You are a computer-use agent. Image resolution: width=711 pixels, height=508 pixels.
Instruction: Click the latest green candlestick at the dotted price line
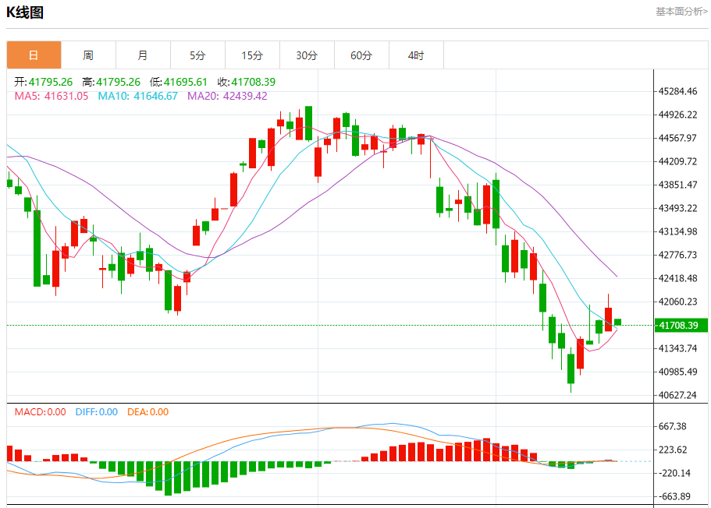617,322
